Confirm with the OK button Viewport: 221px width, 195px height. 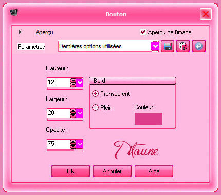pyautogui.click(x=70, y=171)
